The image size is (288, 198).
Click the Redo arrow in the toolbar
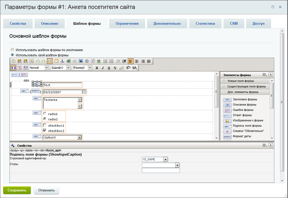(44, 61)
